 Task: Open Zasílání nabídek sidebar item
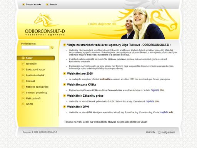click(x=35, y=75)
